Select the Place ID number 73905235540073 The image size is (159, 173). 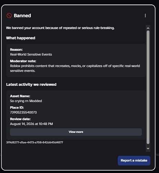tap(23, 112)
